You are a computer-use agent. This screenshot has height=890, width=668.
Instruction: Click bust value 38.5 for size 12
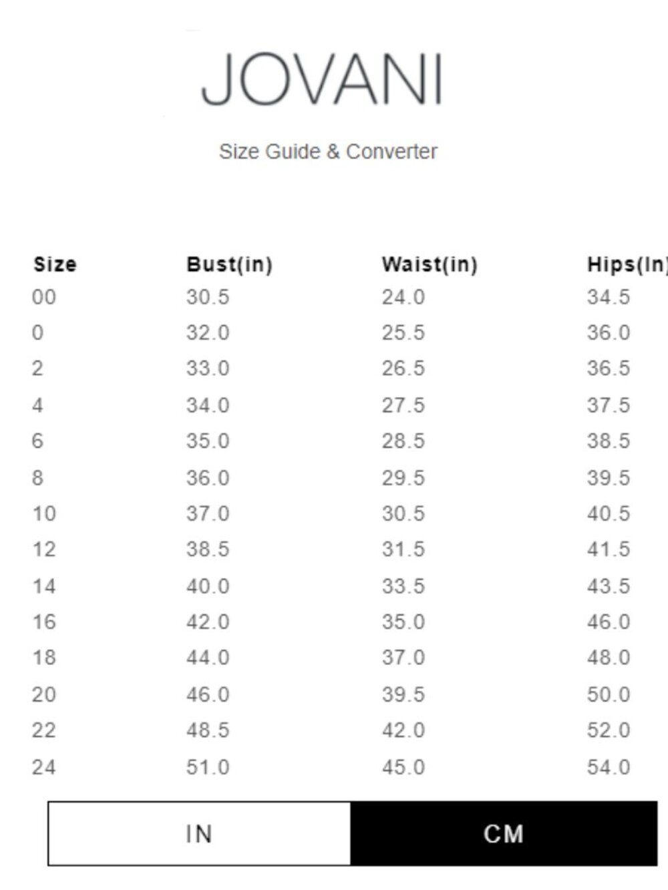tap(208, 549)
